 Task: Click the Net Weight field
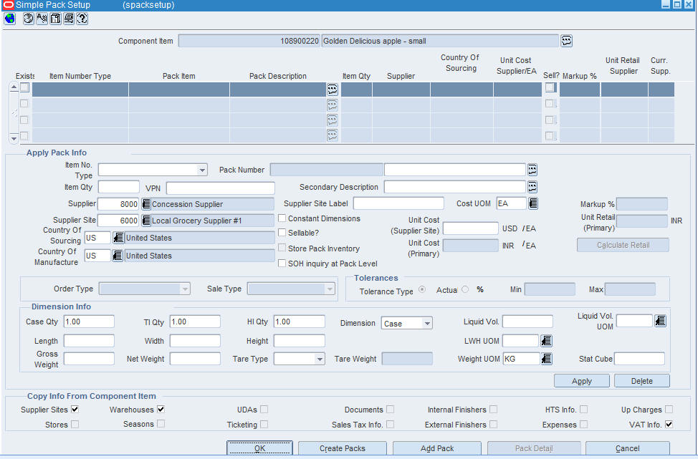point(195,359)
